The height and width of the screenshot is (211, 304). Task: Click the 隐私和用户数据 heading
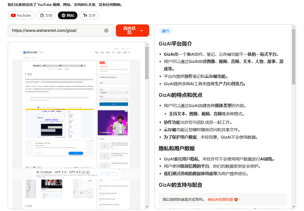177,148
